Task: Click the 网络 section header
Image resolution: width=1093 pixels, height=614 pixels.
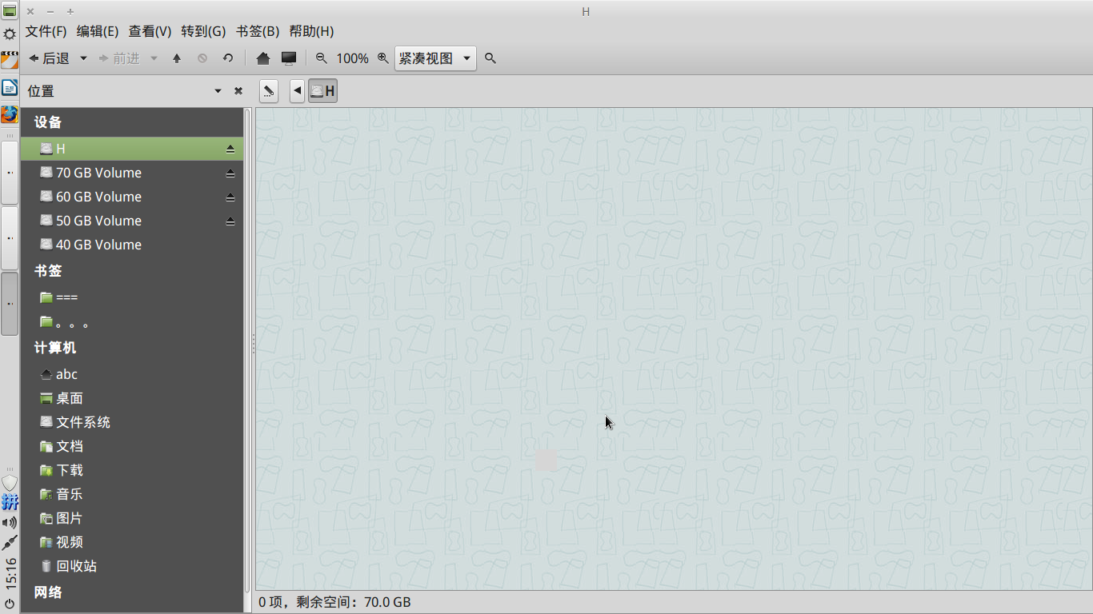Action: (x=48, y=592)
